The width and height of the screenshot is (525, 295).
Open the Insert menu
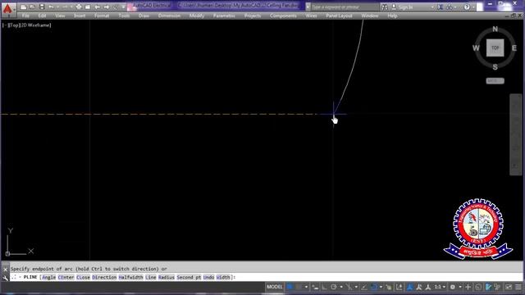(80, 16)
